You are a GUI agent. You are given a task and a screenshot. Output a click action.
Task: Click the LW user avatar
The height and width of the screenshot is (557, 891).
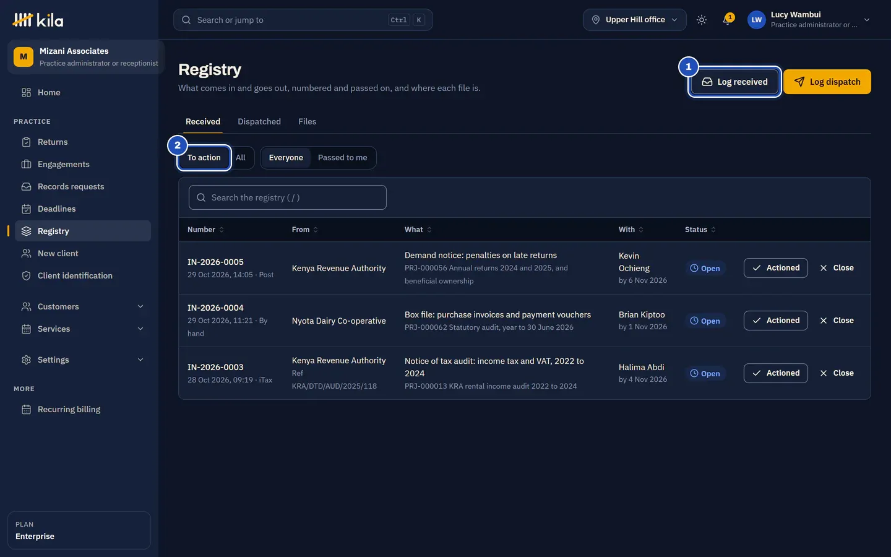[x=757, y=20]
